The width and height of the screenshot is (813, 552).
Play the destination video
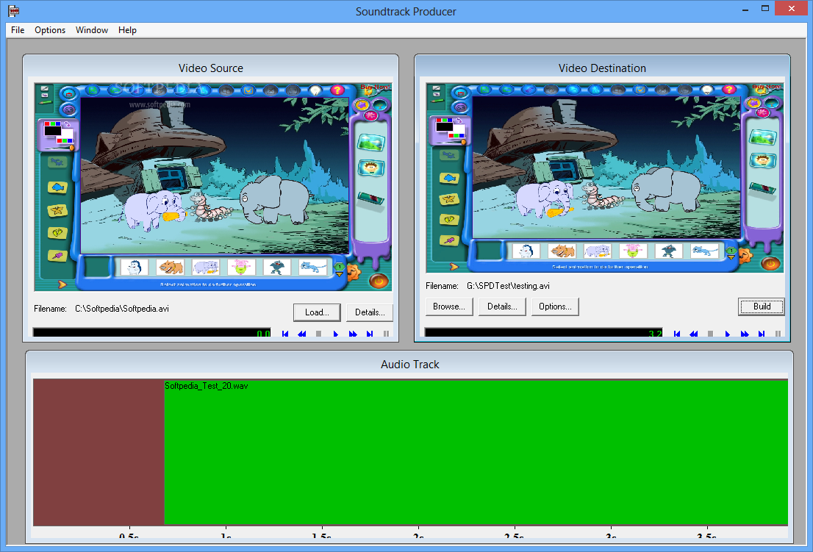[728, 334]
